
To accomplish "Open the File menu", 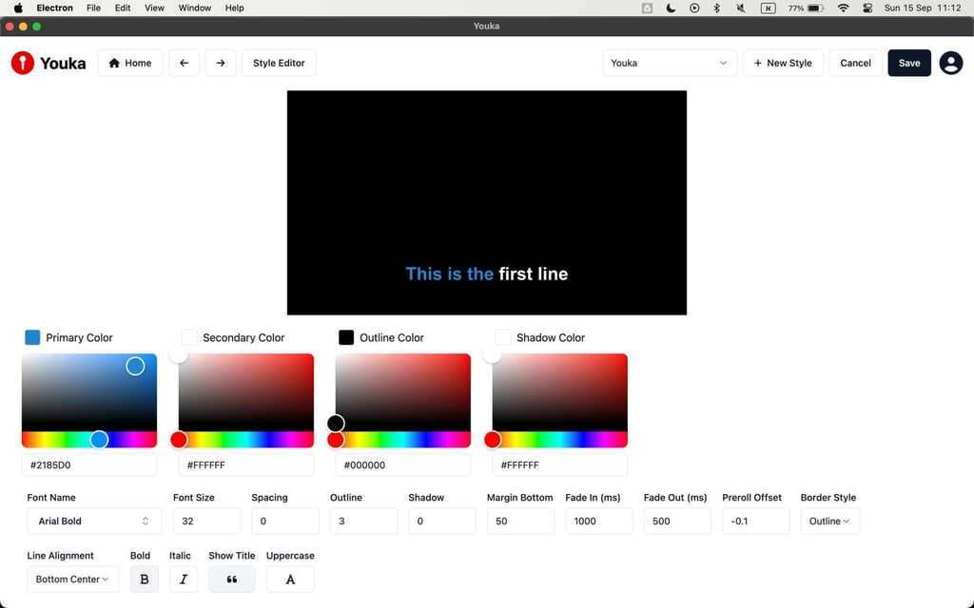I will 94,8.
